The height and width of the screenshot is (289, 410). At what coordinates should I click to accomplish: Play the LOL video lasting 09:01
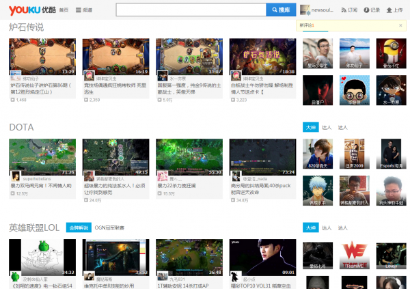click(x=263, y=258)
